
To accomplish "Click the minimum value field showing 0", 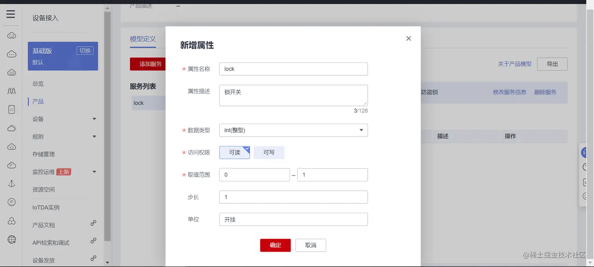I will click(255, 175).
